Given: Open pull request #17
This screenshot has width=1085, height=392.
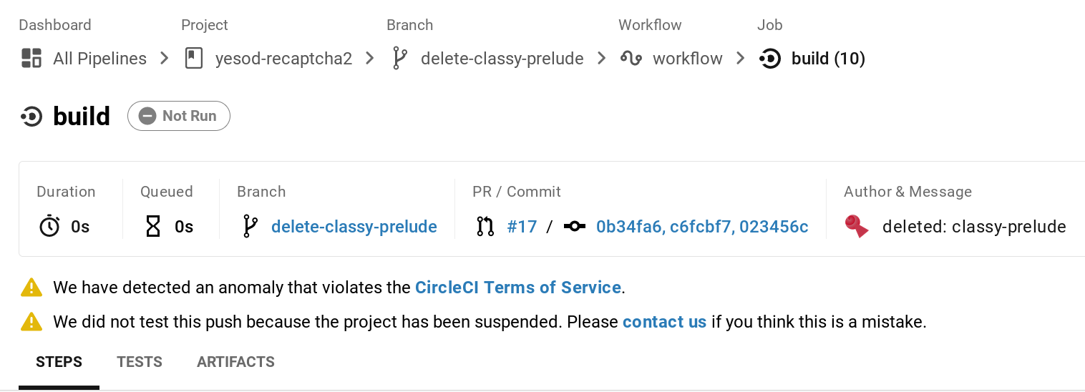Looking at the screenshot, I should [522, 227].
